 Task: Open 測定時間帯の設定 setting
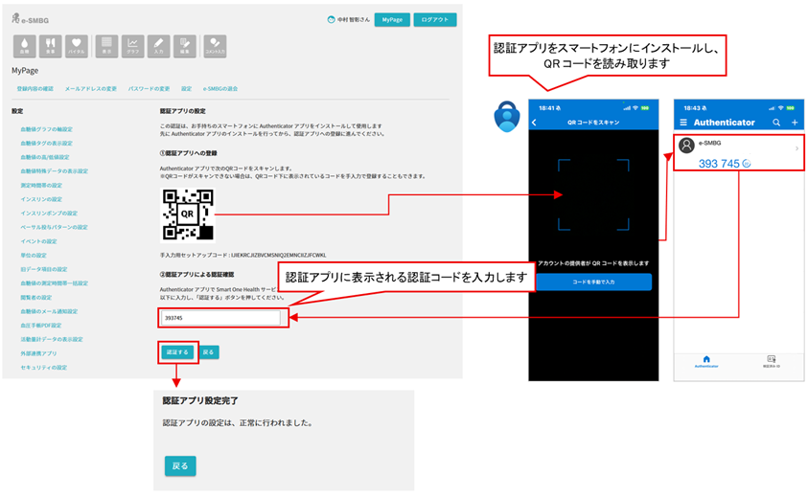point(41,186)
